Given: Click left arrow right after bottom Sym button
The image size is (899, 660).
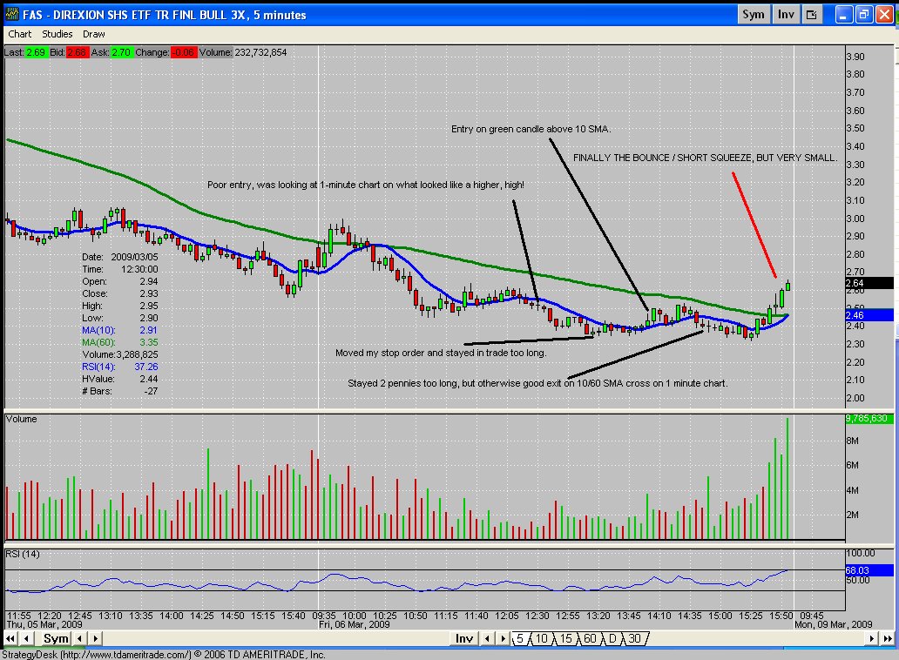Looking at the screenshot, I should click(79, 638).
